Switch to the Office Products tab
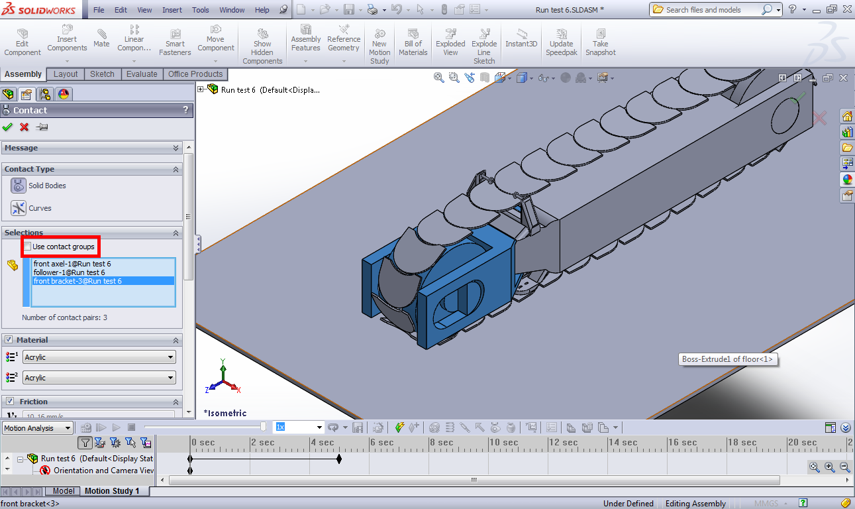 (195, 74)
